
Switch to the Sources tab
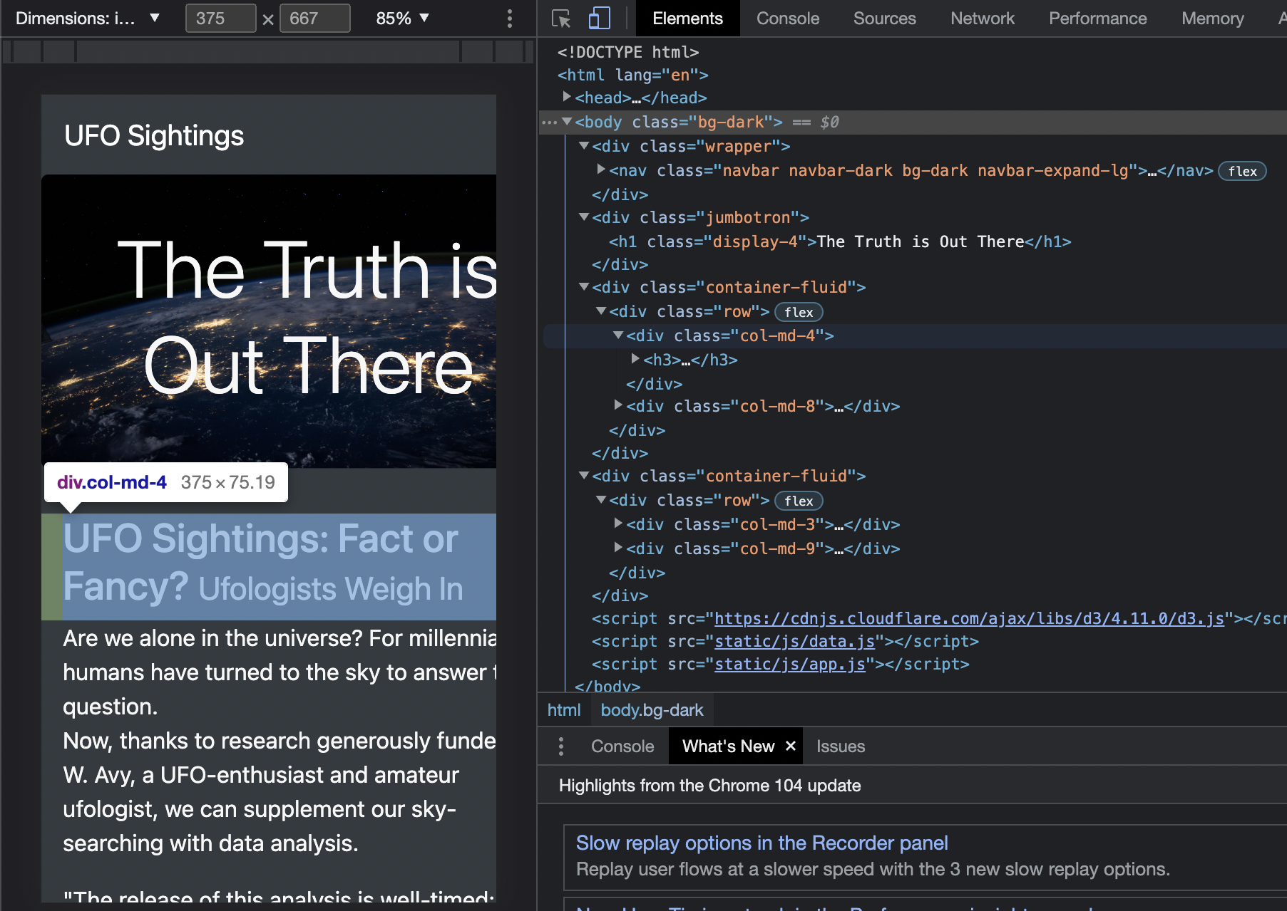click(884, 19)
